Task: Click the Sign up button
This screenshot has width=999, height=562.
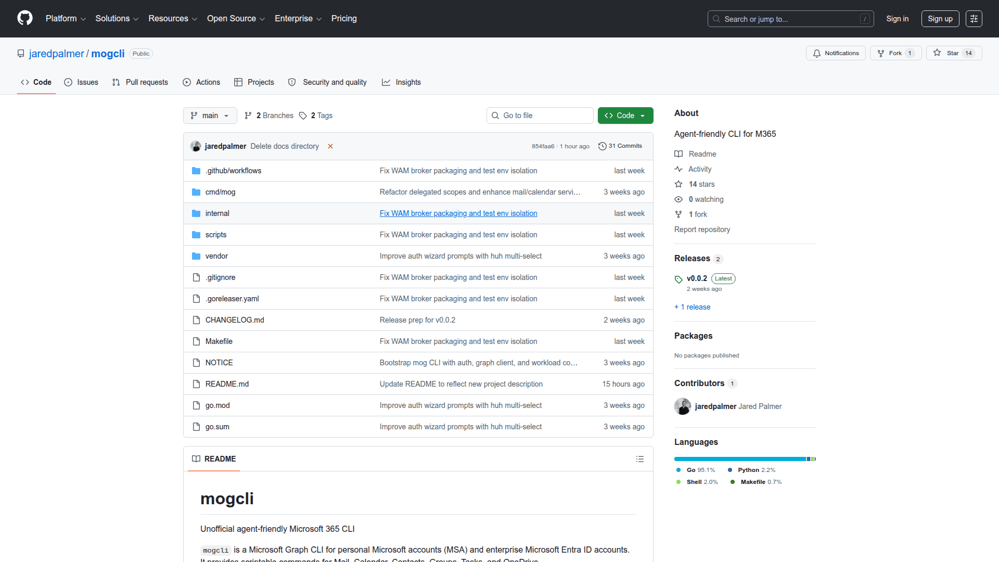Action: [x=940, y=19]
